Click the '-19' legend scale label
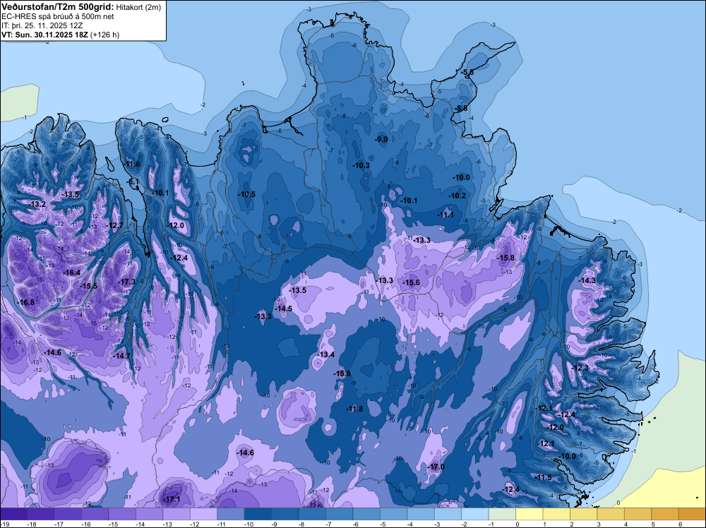This screenshot has width=706, height=528. tap(4, 524)
